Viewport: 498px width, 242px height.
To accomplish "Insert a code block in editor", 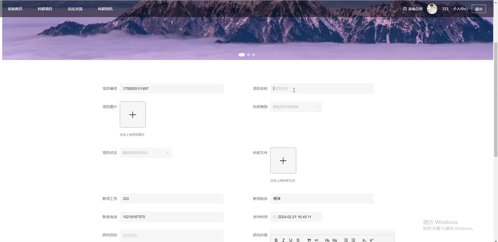I will tap(316, 240).
